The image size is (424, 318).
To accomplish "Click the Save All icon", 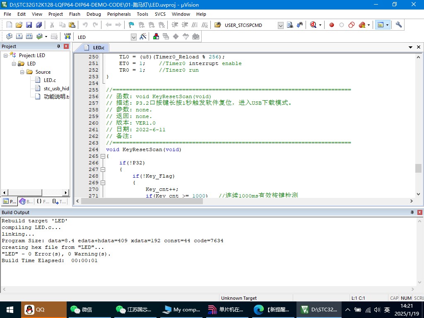I will pyautogui.click(x=39, y=25).
